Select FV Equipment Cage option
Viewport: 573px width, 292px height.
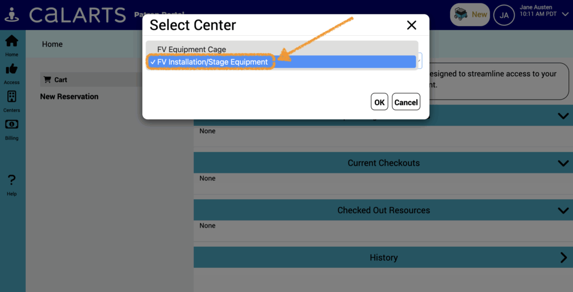coord(191,49)
